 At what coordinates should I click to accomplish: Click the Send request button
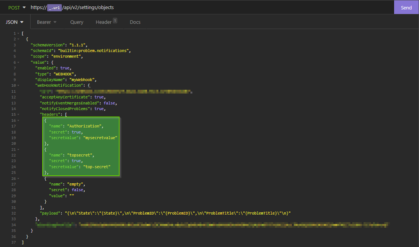(x=406, y=8)
